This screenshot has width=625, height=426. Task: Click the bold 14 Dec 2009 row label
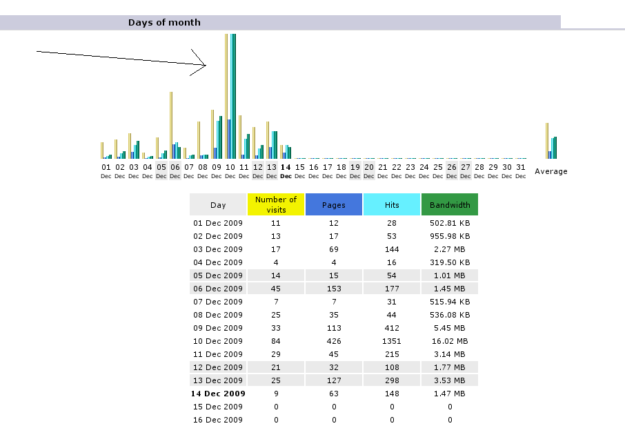click(x=218, y=394)
